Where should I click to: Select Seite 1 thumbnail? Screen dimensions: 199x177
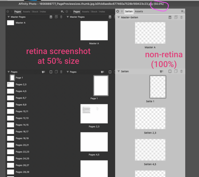(x=158, y=87)
